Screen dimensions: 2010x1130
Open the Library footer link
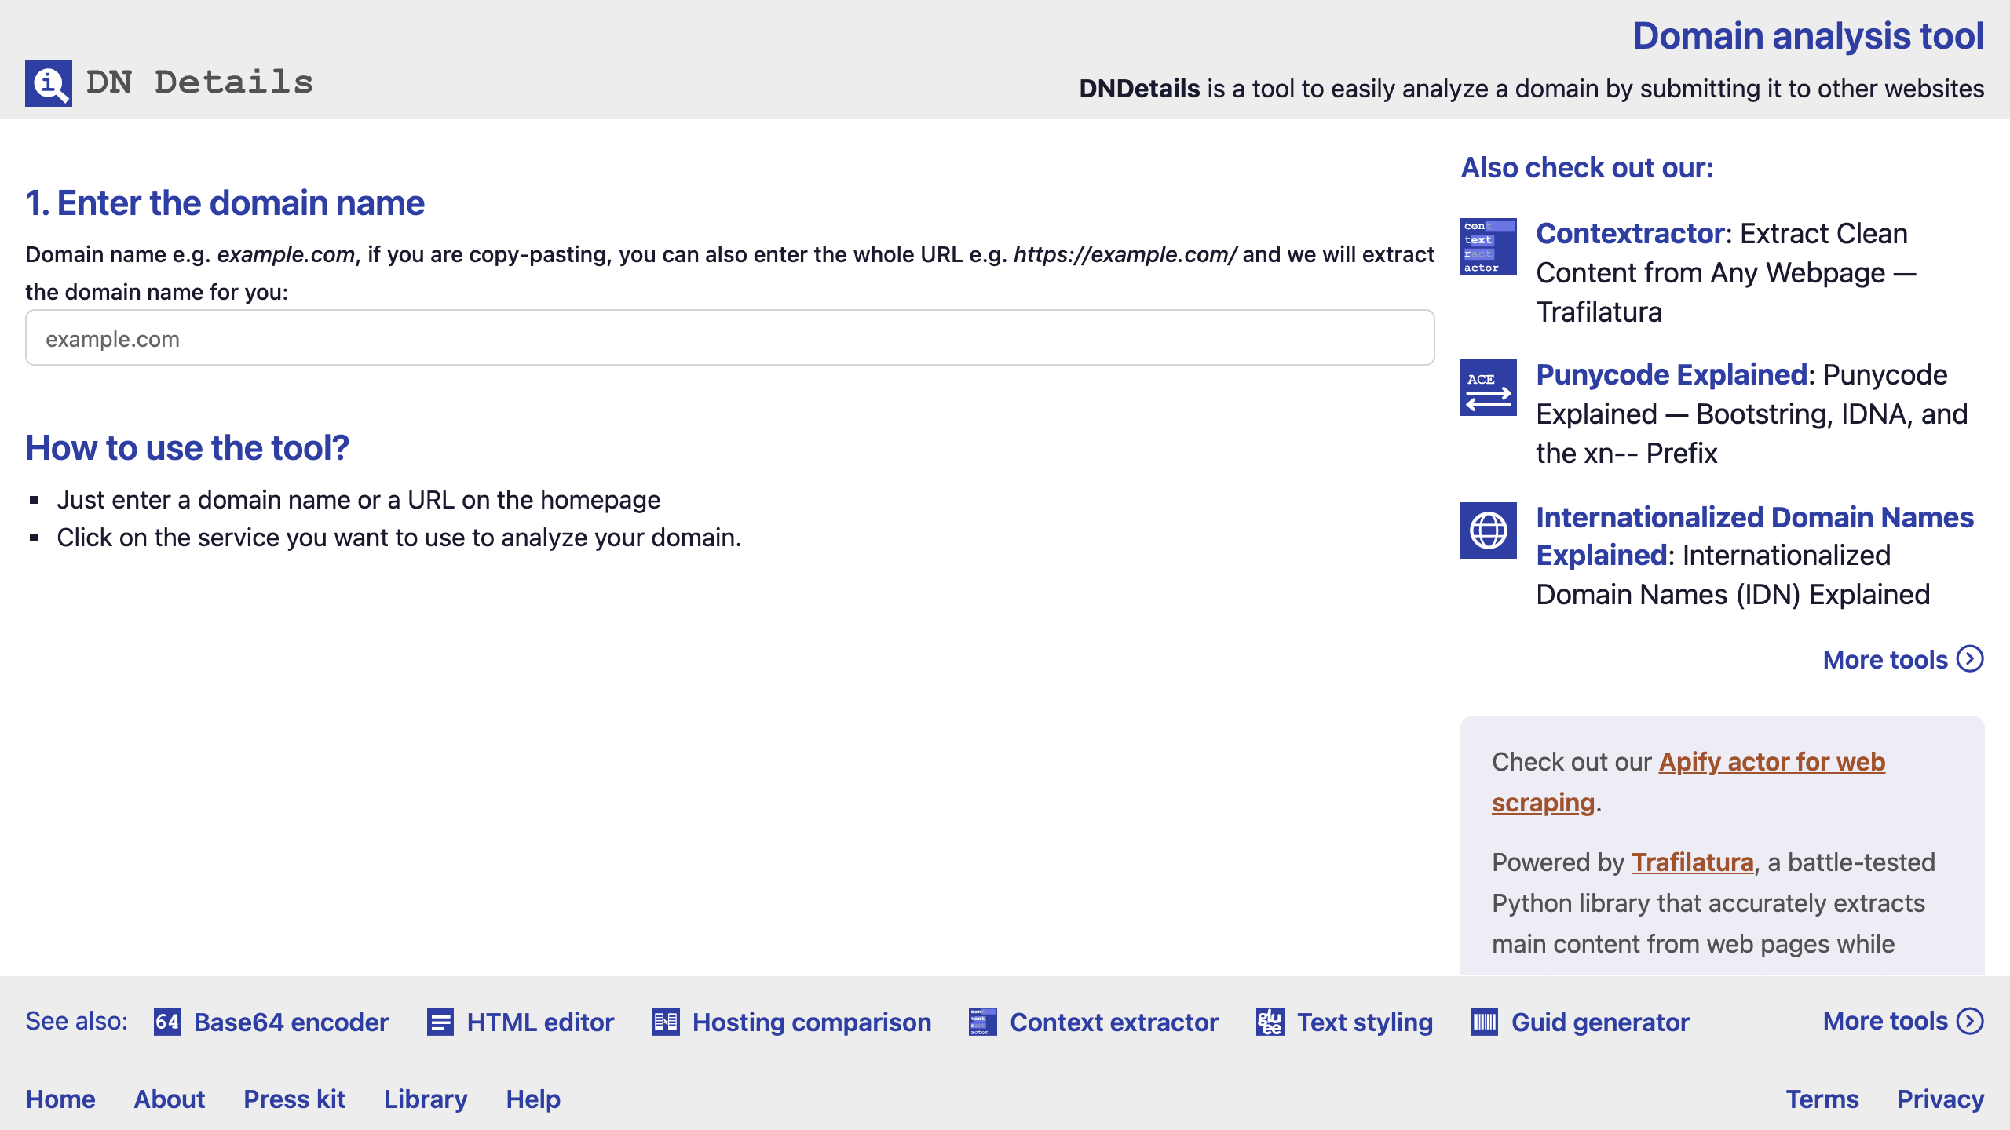tap(426, 1099)
